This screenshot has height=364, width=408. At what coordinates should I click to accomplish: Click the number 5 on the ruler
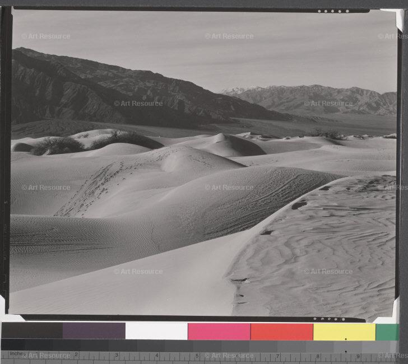pyautogui.click(x=197, y=356)
